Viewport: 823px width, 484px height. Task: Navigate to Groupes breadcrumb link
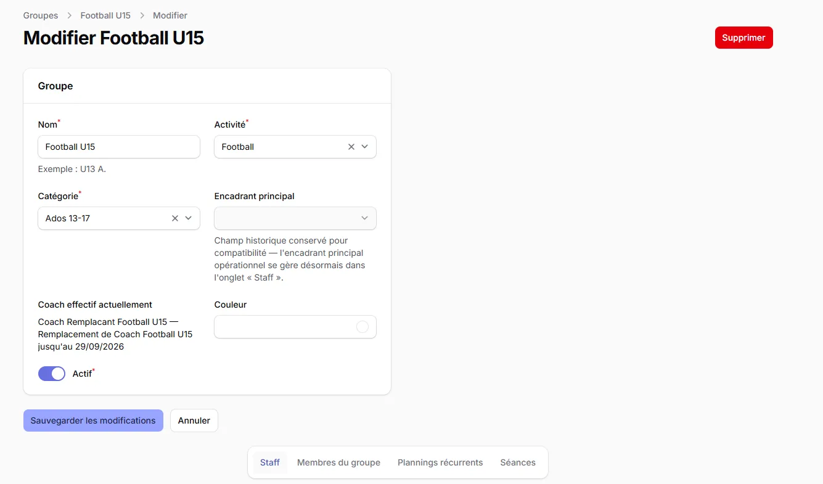point(41,15)
